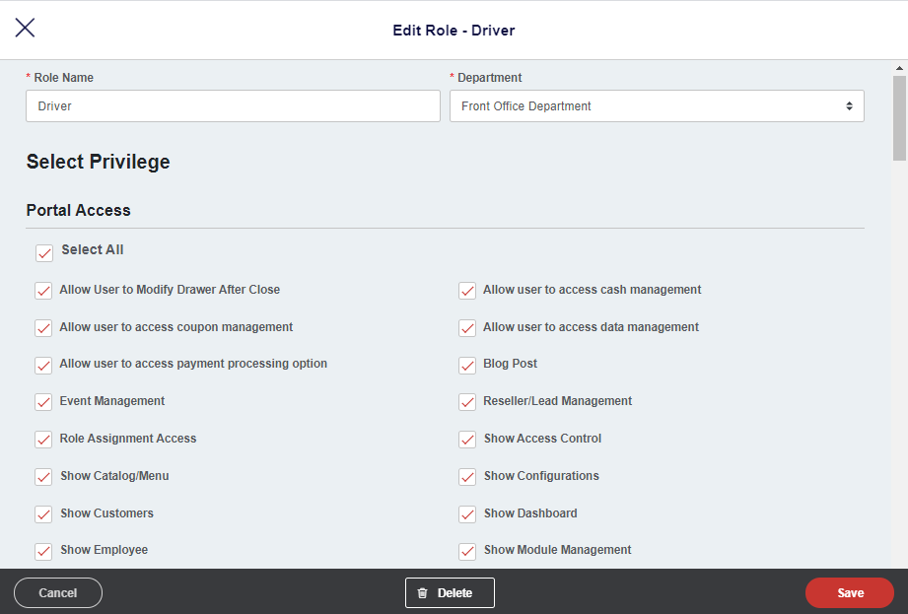Toggle the Role Assignment Access checkbox
Screen dimensions: 908x614
(x=43, y=440)
